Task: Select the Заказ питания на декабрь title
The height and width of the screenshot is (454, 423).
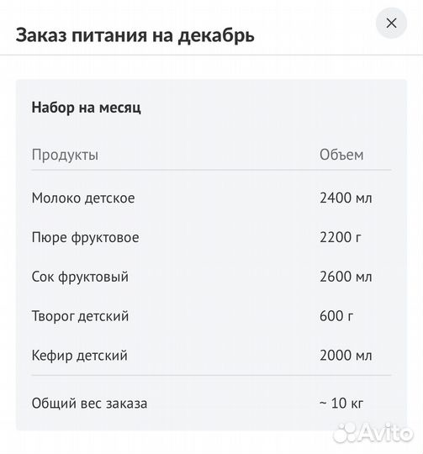Action: point(135,35)
